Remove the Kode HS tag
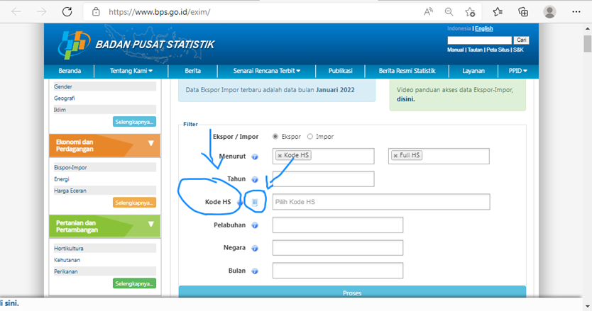The height and width of the screenshot is (311, 592). point(280,156)
